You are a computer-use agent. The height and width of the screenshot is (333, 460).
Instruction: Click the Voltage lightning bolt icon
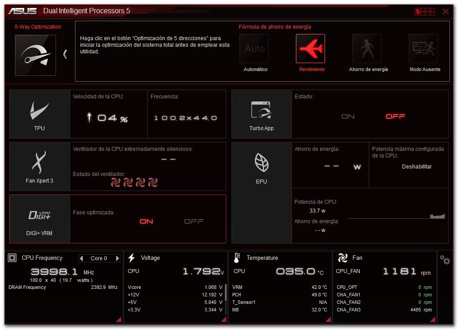tap(131, 258)
